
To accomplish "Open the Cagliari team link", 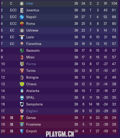I will click(x=32, y=111).
